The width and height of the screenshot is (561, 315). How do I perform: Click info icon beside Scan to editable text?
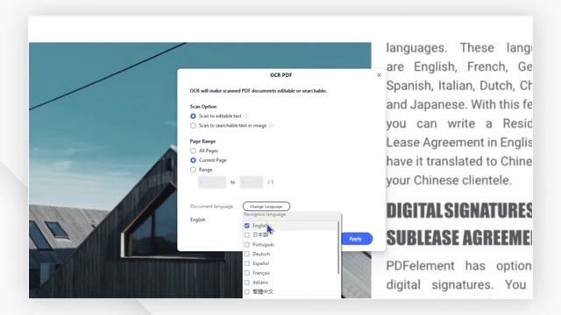pos(246,116)
